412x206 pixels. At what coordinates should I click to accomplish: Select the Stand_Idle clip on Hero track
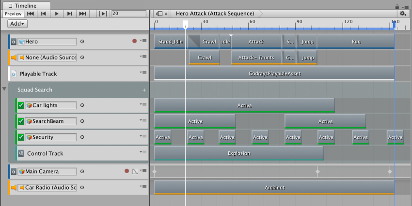(170, 42)
